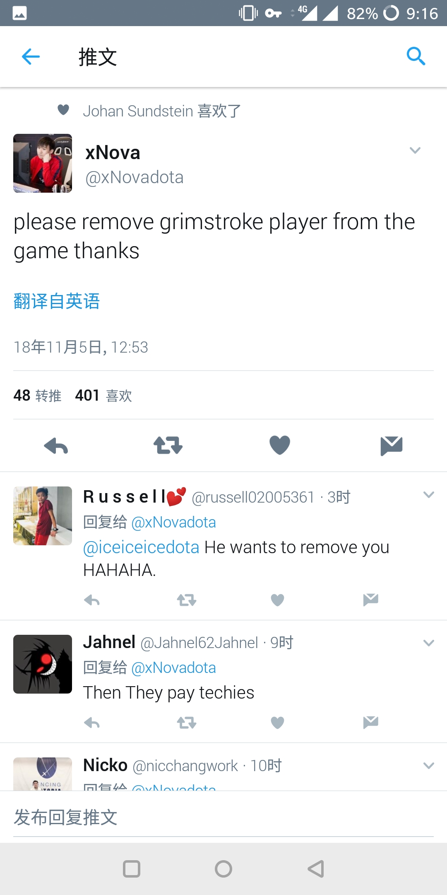Like xNova's main tweet with the heart

click(x=280, y=445)
